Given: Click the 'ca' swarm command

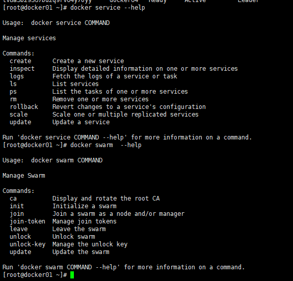Looking at the screenshot, I should 13,199.
